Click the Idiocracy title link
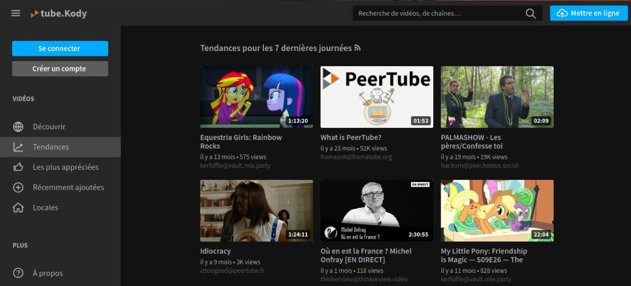 coord(216,251)
